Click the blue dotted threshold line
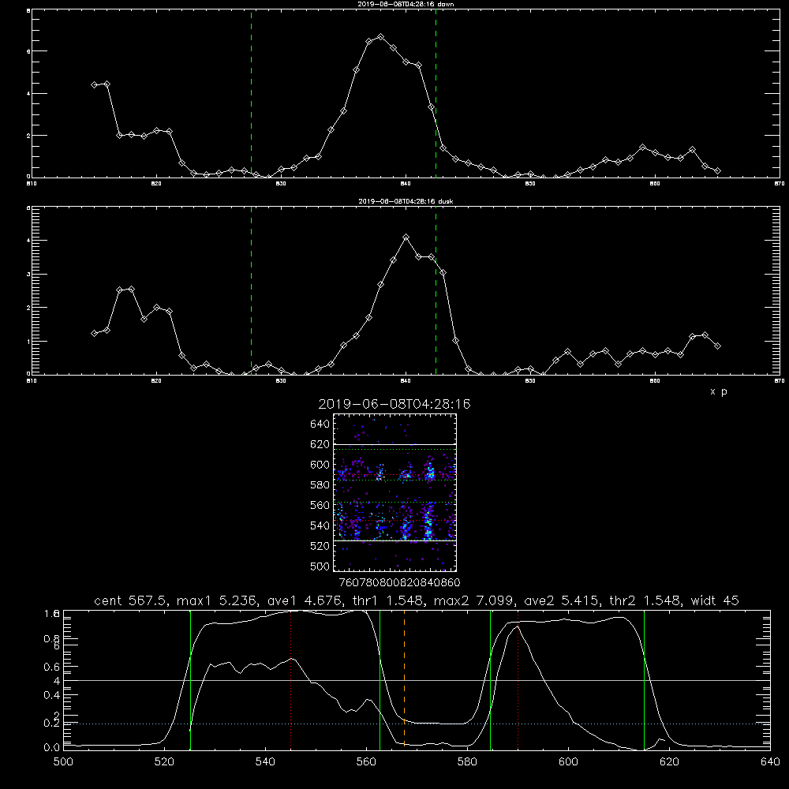 [x=417, y=724]
